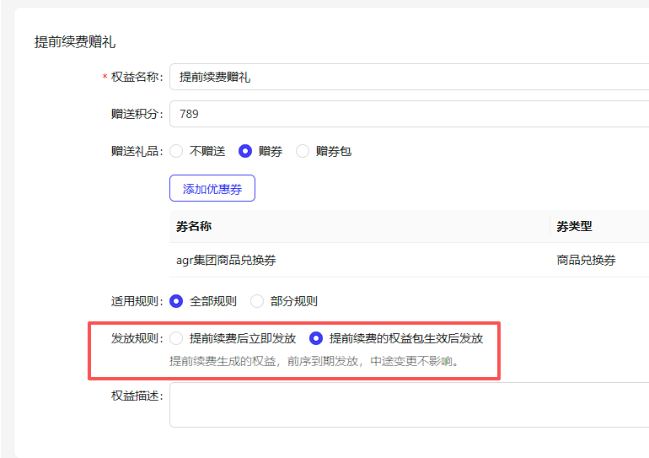This screenshot has width=649, height=458.
Task: Choose the 赠券 gift option
Action: (x=245, y=152)
